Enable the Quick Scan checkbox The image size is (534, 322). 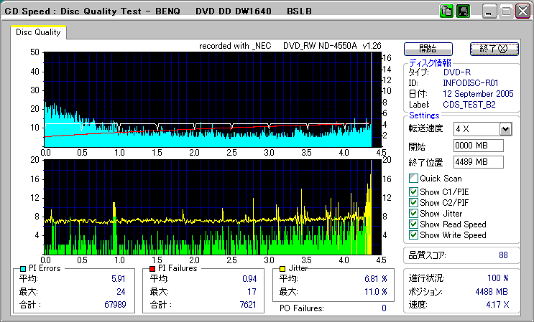click(413, 178)
